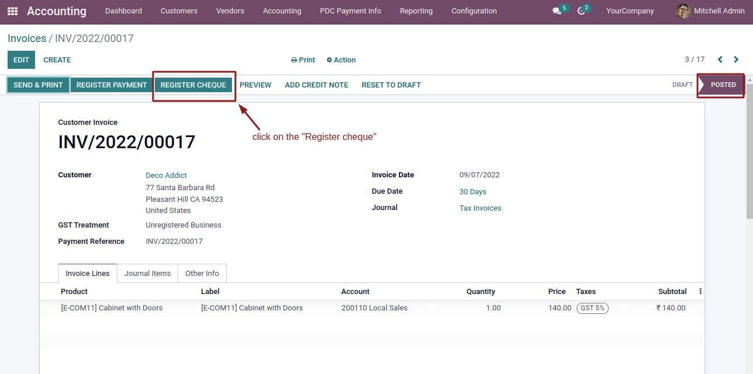Click the subtotal value ₹ 140.00
Image resolution: width=753 pixels, height=374 pixels.
tap(671, 308)
